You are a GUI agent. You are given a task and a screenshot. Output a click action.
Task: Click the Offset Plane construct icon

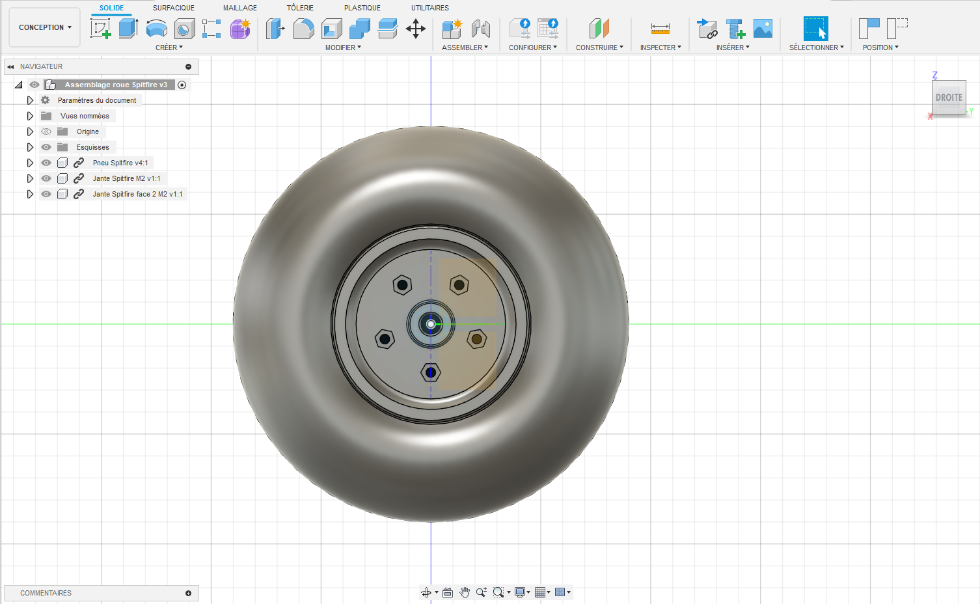tap(599, 29)
